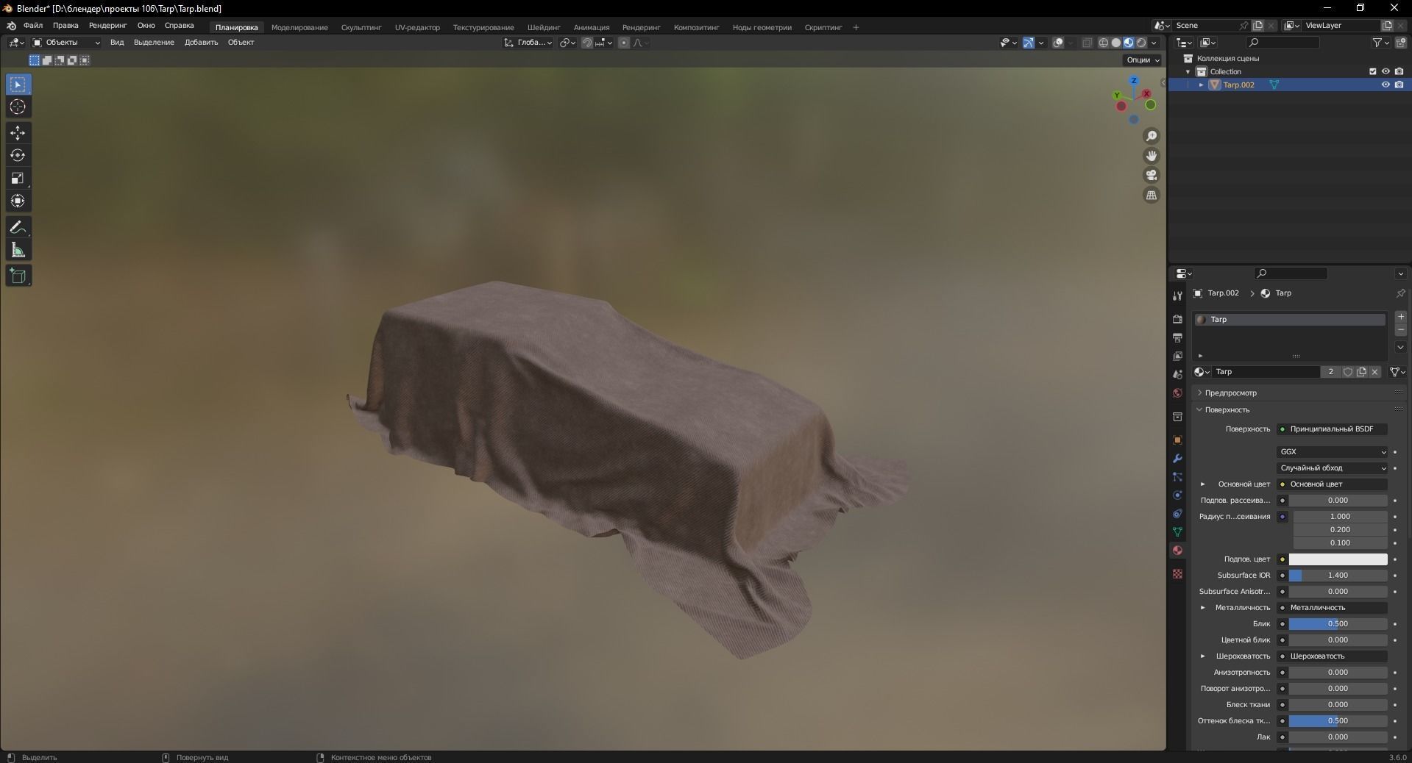Switch to the Шейдинг workspace tab
The width and height of the screenshot is (1412, 763).
point(543,27)
